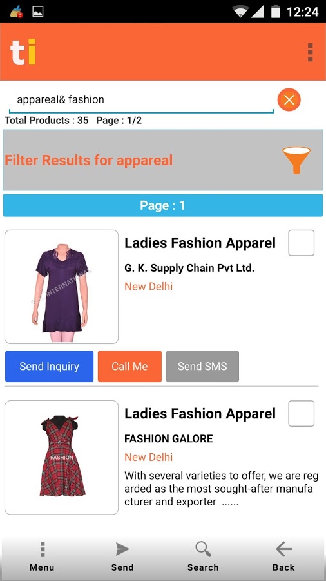Open the red plaid dress thumbnail
326x581 pixels.
tap(61, 457)
